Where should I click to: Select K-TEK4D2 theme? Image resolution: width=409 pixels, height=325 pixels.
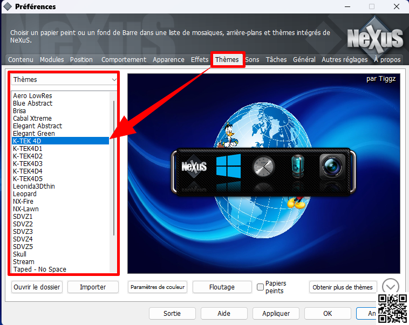coord(60,156)
